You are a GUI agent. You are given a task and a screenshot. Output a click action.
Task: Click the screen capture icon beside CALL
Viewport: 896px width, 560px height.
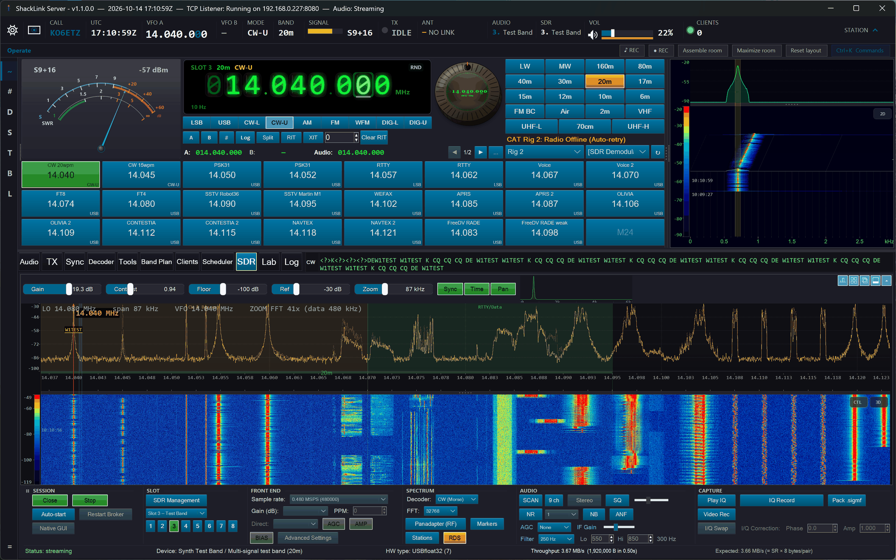34,30
